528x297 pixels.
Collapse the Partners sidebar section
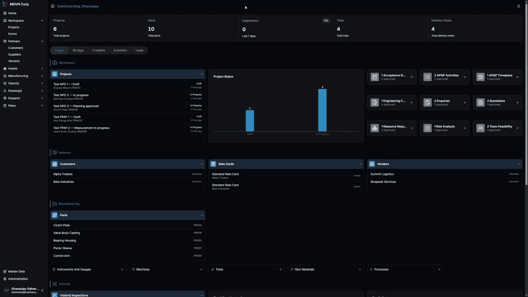[x=42, y=41]
